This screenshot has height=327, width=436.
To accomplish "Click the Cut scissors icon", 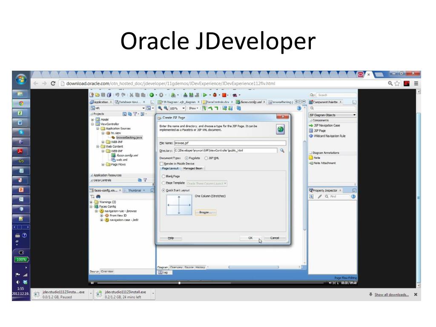I will pyautogui.click(x=132, y=95).
